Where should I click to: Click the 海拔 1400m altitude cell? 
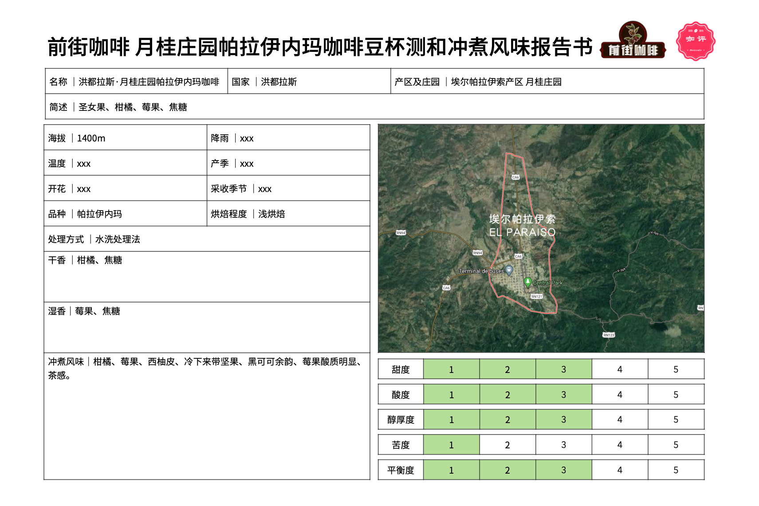point(125,138)
